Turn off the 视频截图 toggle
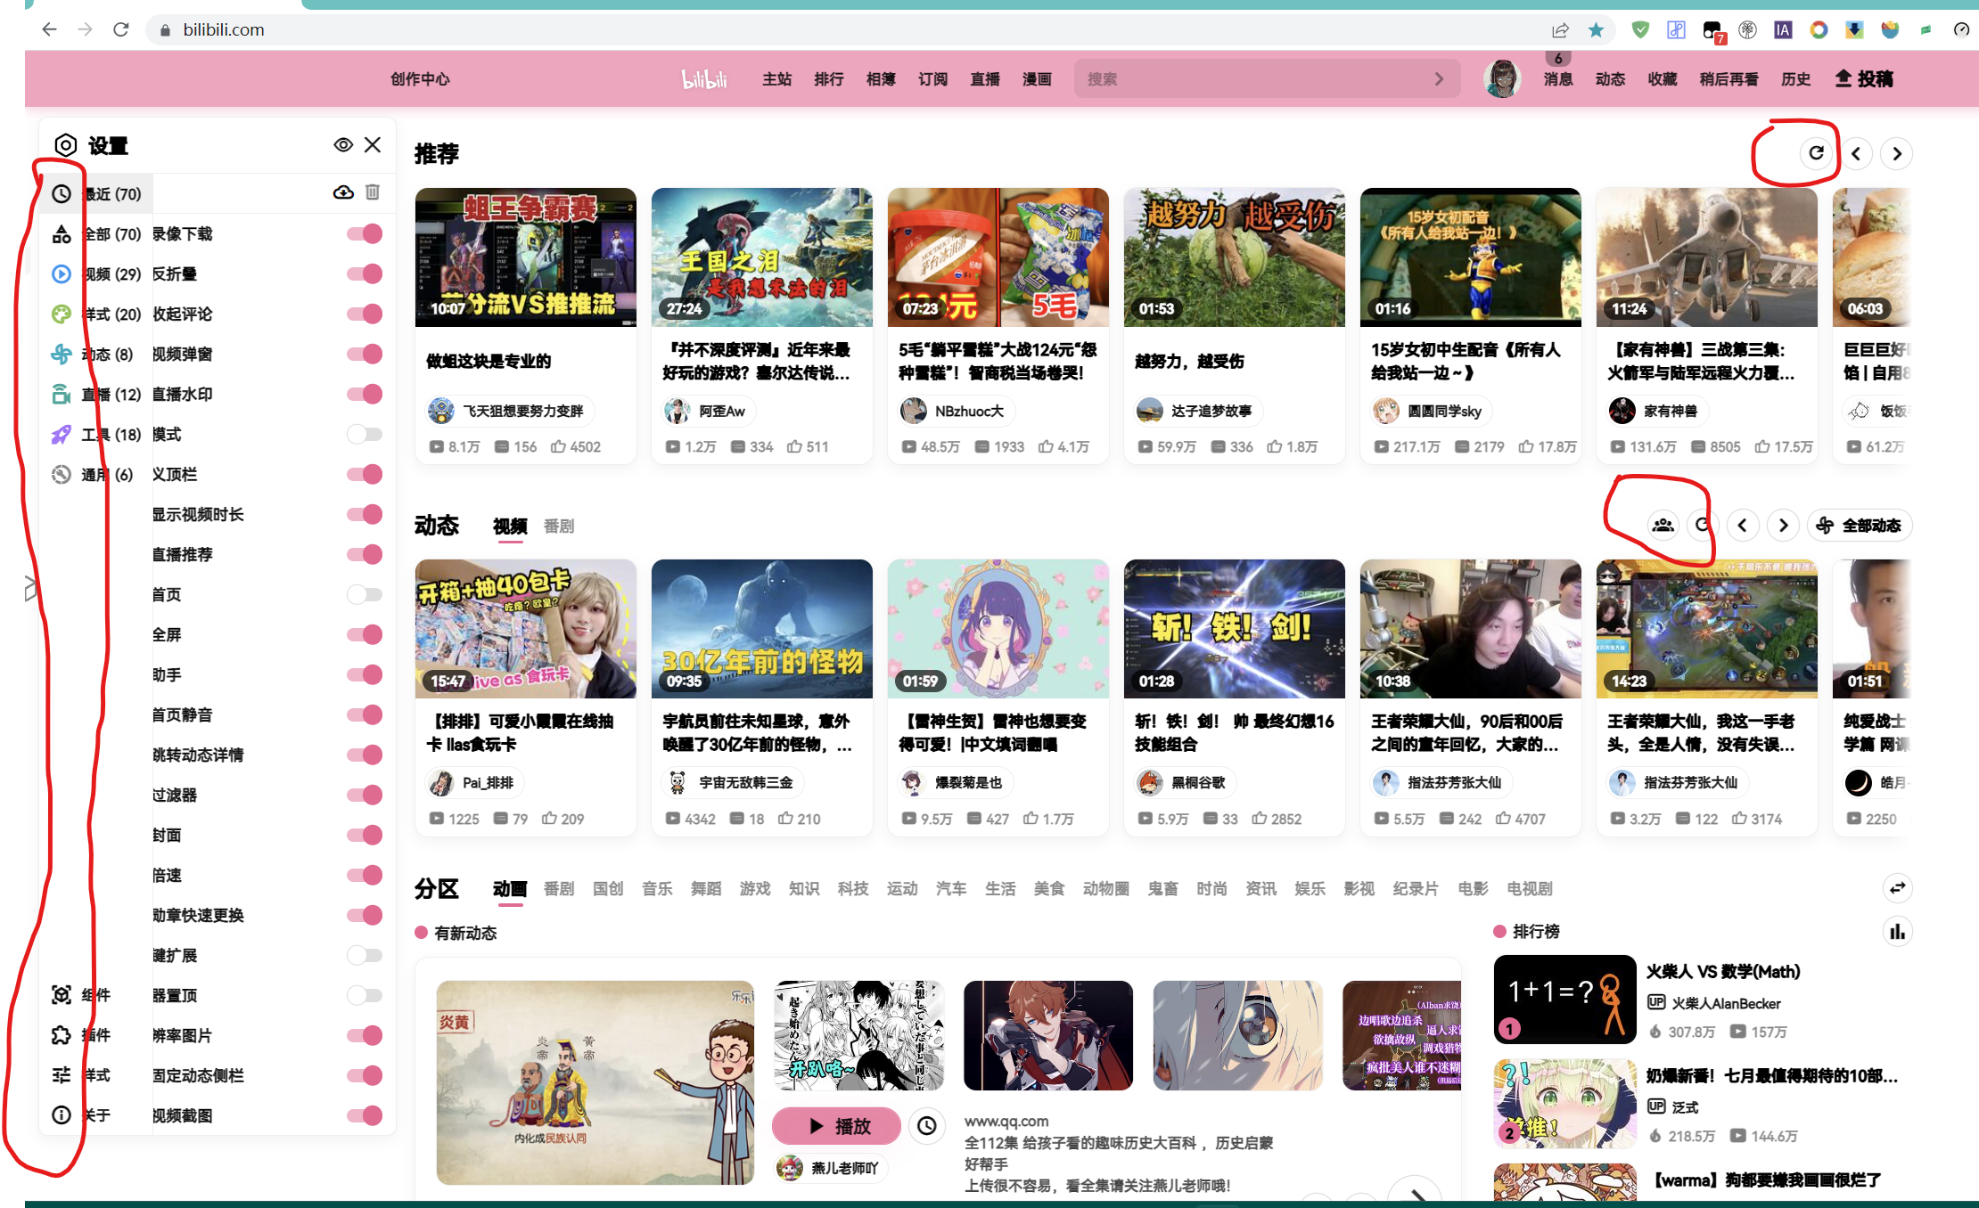 (x=364, y=1114)
